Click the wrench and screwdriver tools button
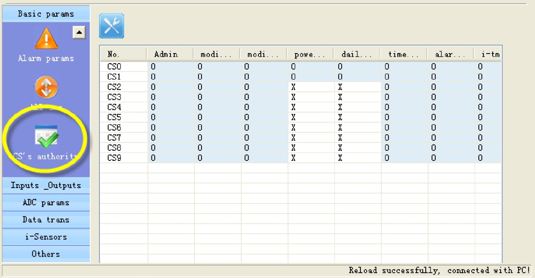535x278 pixels. (x=112, y=26)
